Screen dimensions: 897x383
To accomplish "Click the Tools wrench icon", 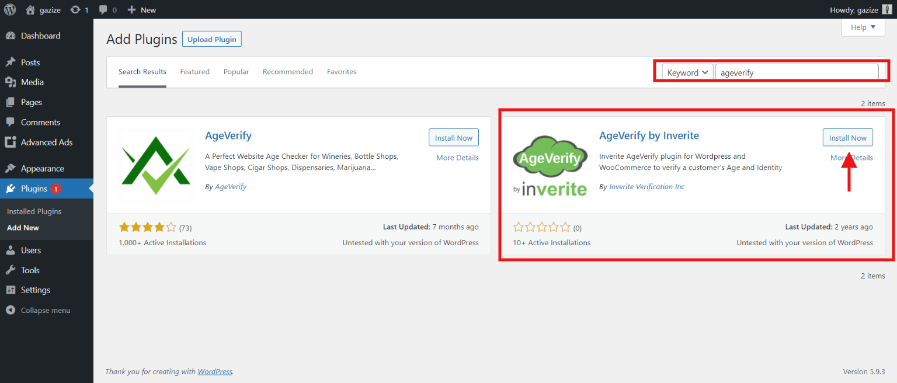I will pyautogui.click(x=10, y=270).
